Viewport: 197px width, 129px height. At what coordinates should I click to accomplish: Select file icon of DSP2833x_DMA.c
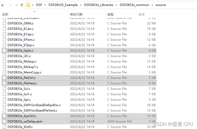pyautogui.click(x=4, y=23)
